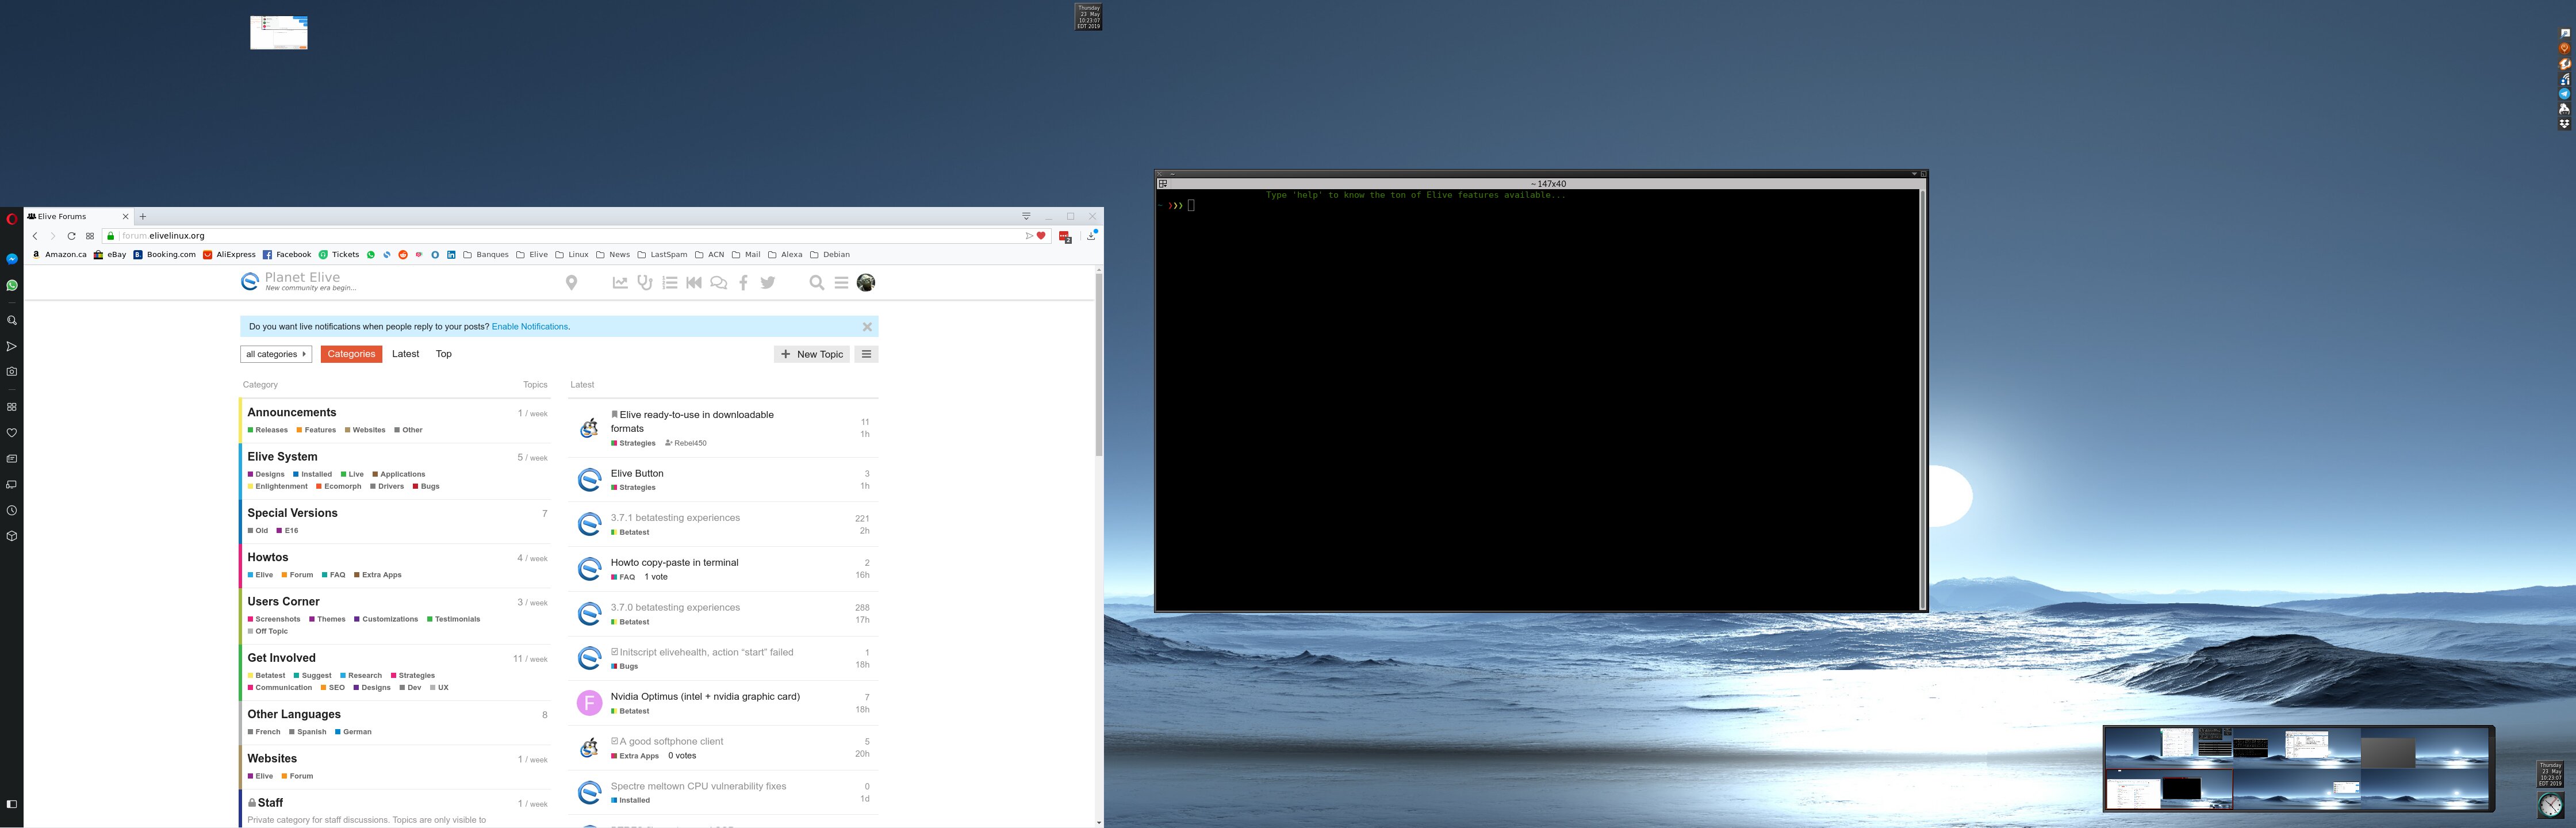Image resolution: width=2576 pixels, height=828 pixels.
Task: Switch to the Top tab
Action: tap(444, 354)
